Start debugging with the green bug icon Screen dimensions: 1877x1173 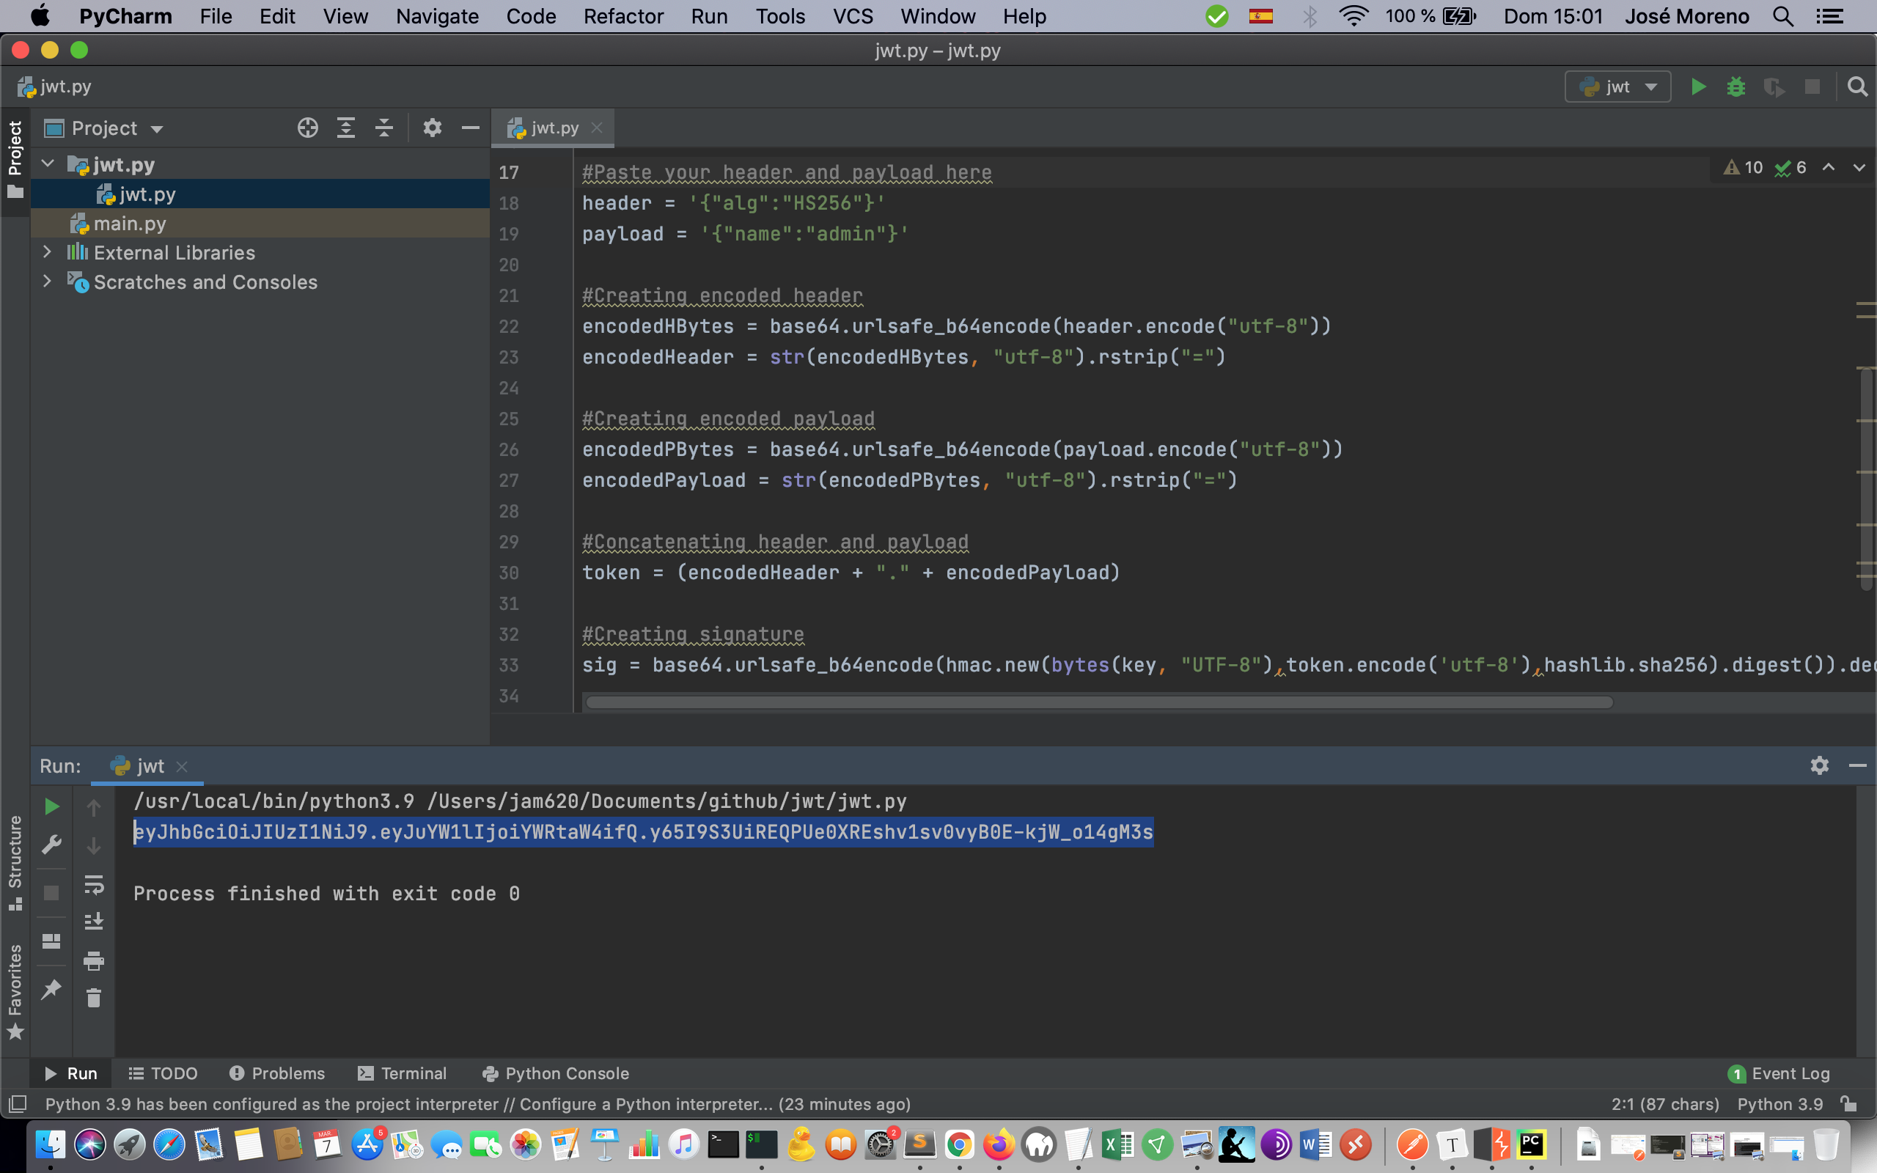[1735, 87]
